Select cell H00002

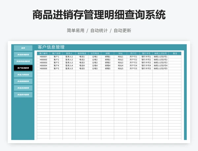click(x=44, y=60)
